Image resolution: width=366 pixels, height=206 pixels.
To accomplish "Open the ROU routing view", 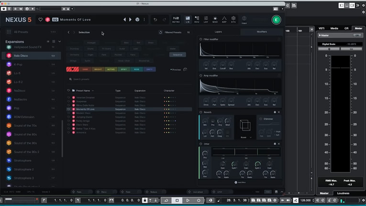I will (197, 20).
